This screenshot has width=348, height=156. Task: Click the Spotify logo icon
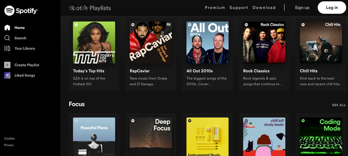pyautogui.click(x=9, y=11)
